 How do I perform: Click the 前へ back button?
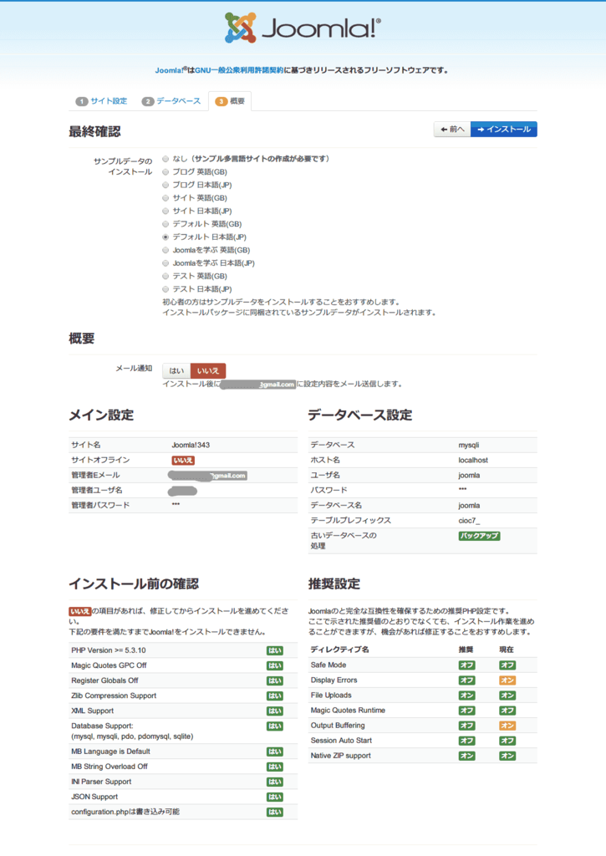pos(452,130)
